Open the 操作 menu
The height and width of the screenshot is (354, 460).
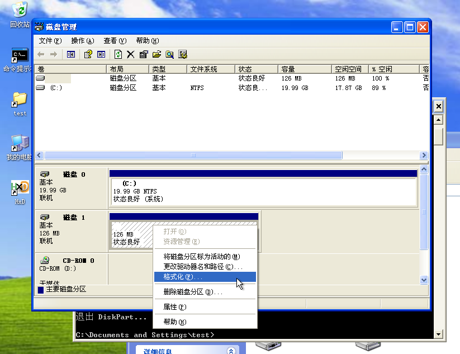82,41
